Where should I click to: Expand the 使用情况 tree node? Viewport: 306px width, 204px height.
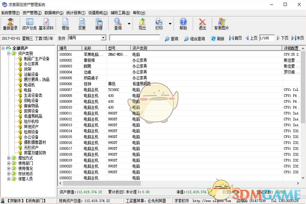[x=9, y=168]
